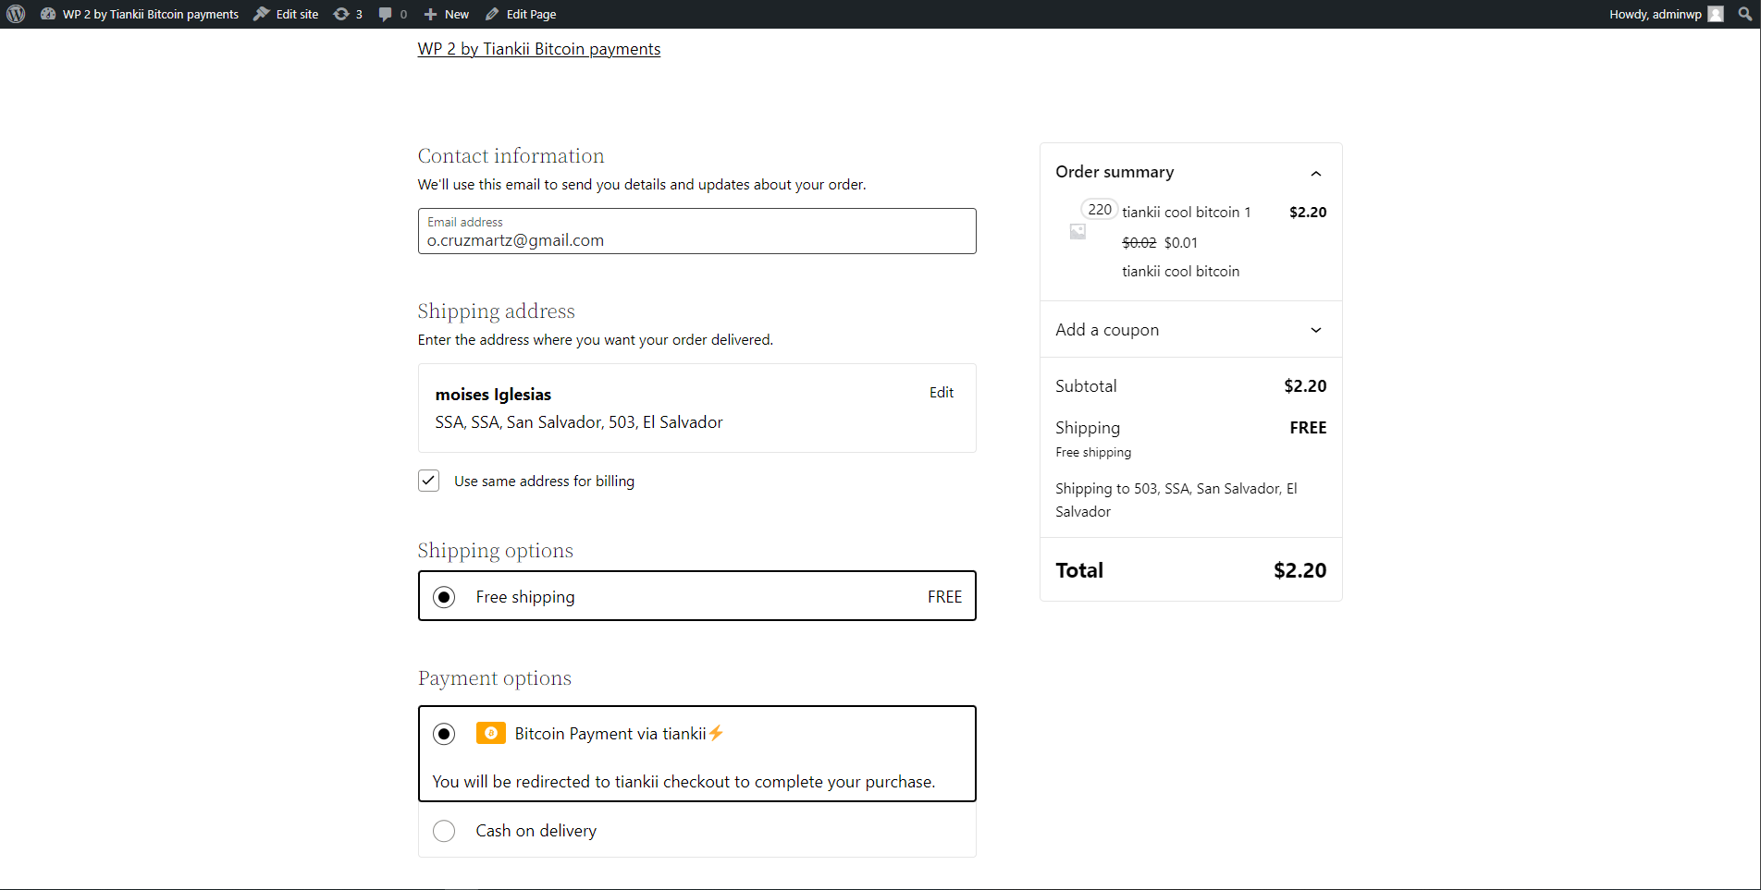The image size is (1761, 890).
Task: Choose Cash on delivery payment radio
Action: [444, 831]
